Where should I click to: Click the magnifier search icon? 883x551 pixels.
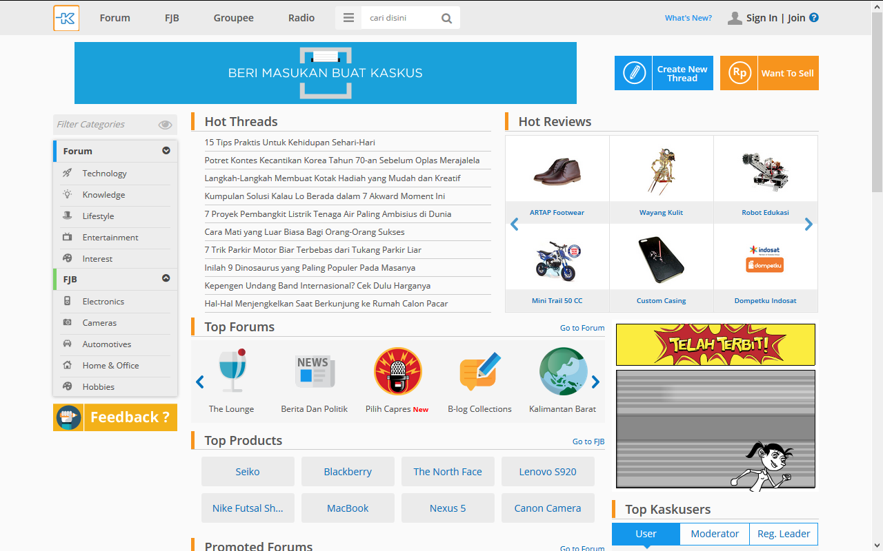coord(447,19)
